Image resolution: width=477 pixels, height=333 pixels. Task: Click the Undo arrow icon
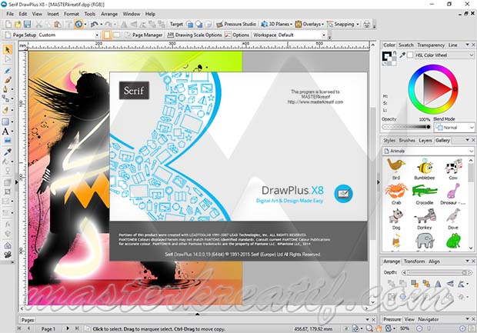tap(95, 24)
